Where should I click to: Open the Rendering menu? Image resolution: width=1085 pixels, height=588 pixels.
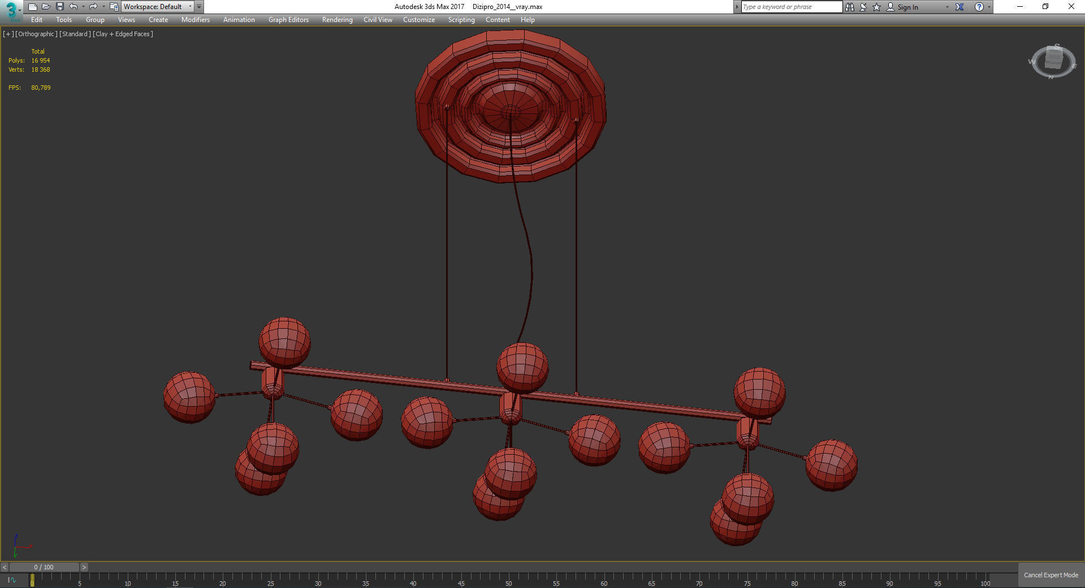pos(337,20)
